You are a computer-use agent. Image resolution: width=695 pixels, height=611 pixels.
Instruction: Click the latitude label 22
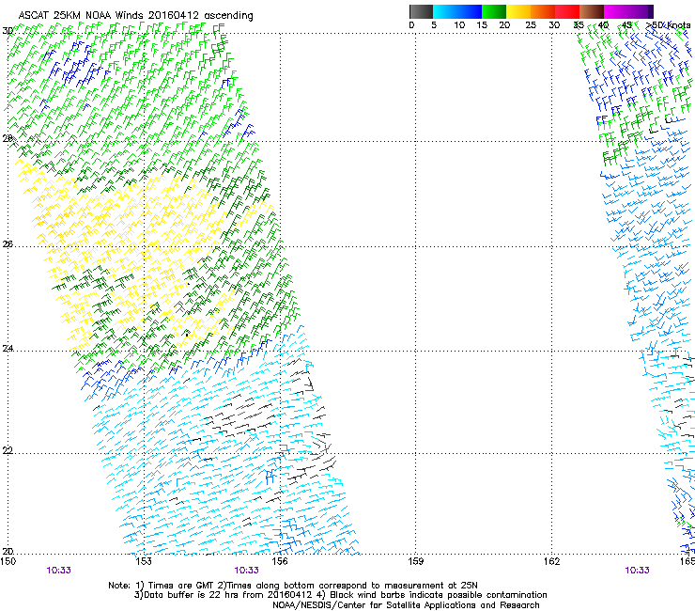pyautogui.click(x=8, y=451)
